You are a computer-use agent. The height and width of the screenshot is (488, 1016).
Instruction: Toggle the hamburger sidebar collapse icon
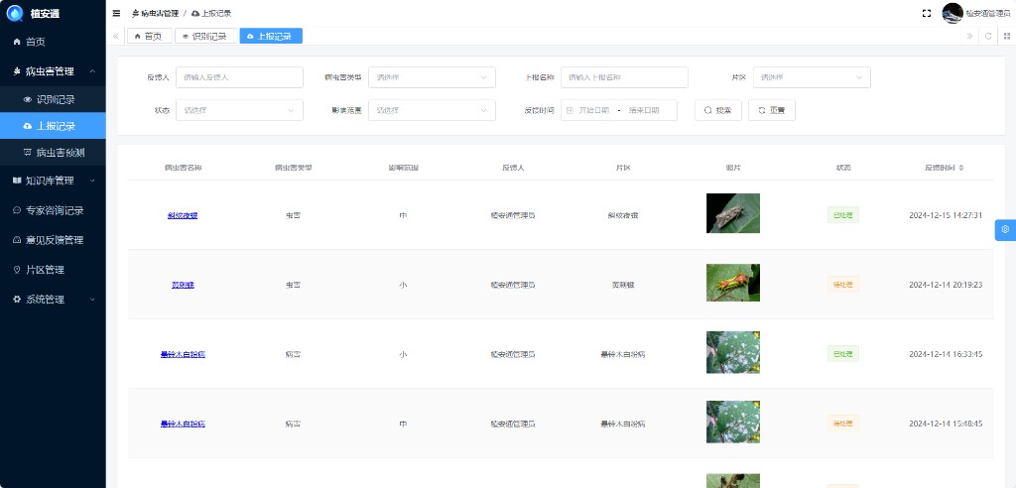(117, 13)
